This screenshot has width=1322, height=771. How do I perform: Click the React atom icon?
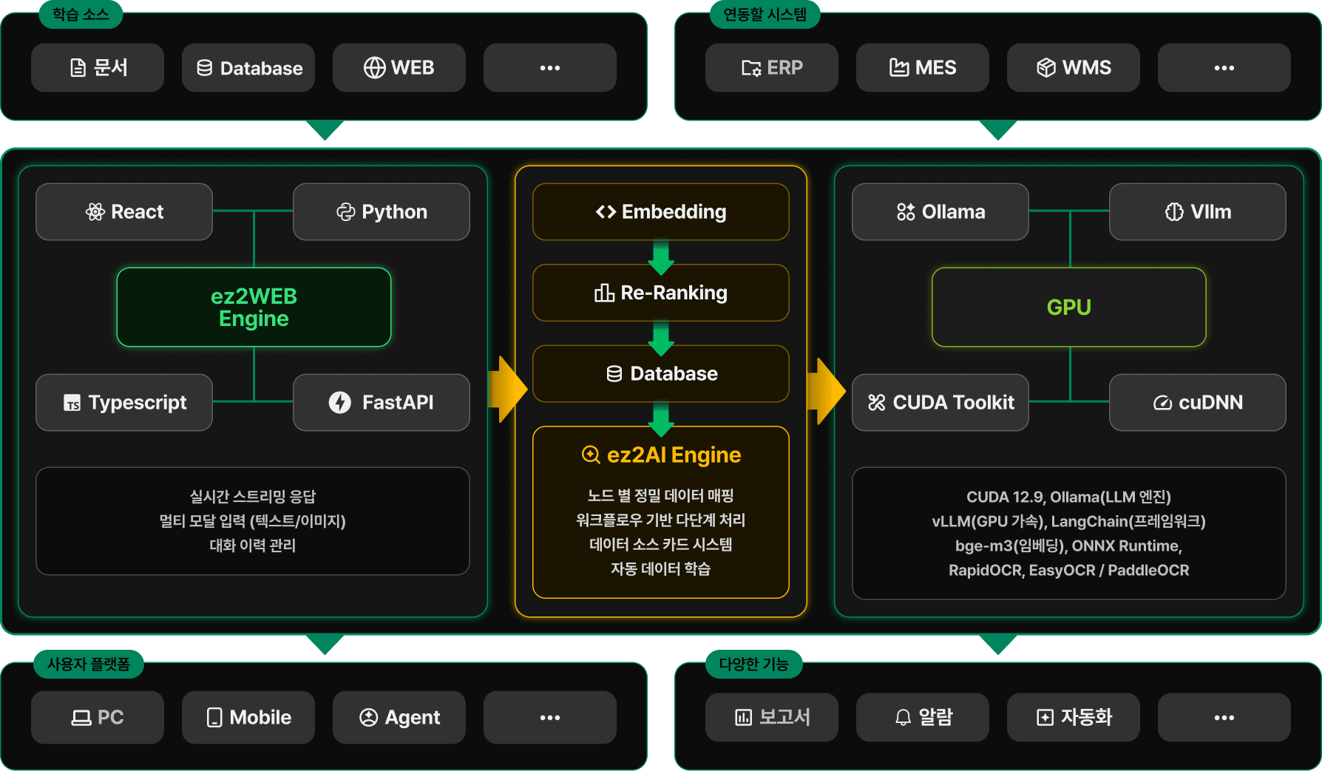[95, 212]
